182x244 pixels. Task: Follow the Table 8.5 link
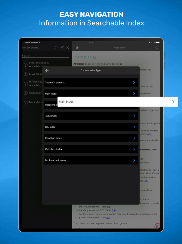[x=108, y=218]
